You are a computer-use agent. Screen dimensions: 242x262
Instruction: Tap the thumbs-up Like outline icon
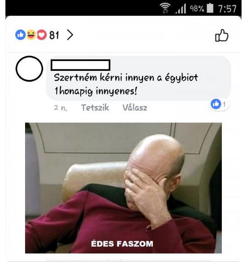pyautogui.click(x=222, y=35)
